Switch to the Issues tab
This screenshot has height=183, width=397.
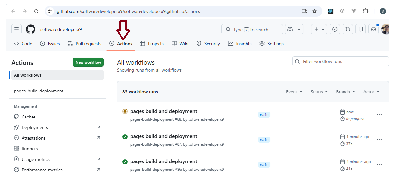pos(50,44)
